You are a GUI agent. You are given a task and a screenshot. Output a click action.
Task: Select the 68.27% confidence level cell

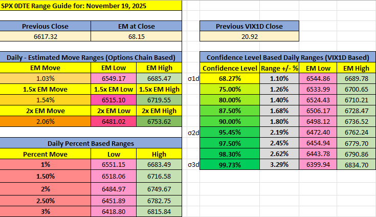click(230, 78)
